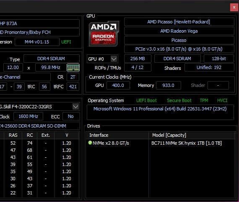
Task: Click the BIOS version M44 v01.15 field
Action: [37, 42]
